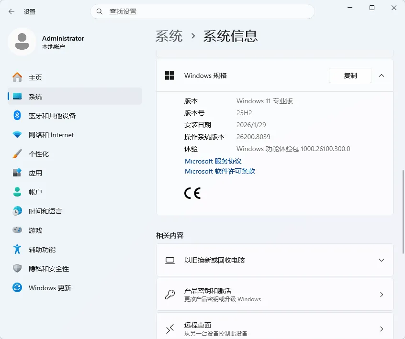This screenshot has height=339, width=405.
Task: Open Microsoft 软件许可条款 link
Action: [x=220, y=171]
